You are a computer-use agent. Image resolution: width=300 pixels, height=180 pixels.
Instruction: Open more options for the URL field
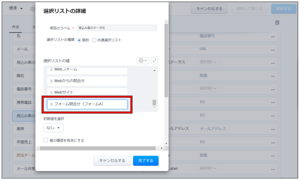(273, 49)
